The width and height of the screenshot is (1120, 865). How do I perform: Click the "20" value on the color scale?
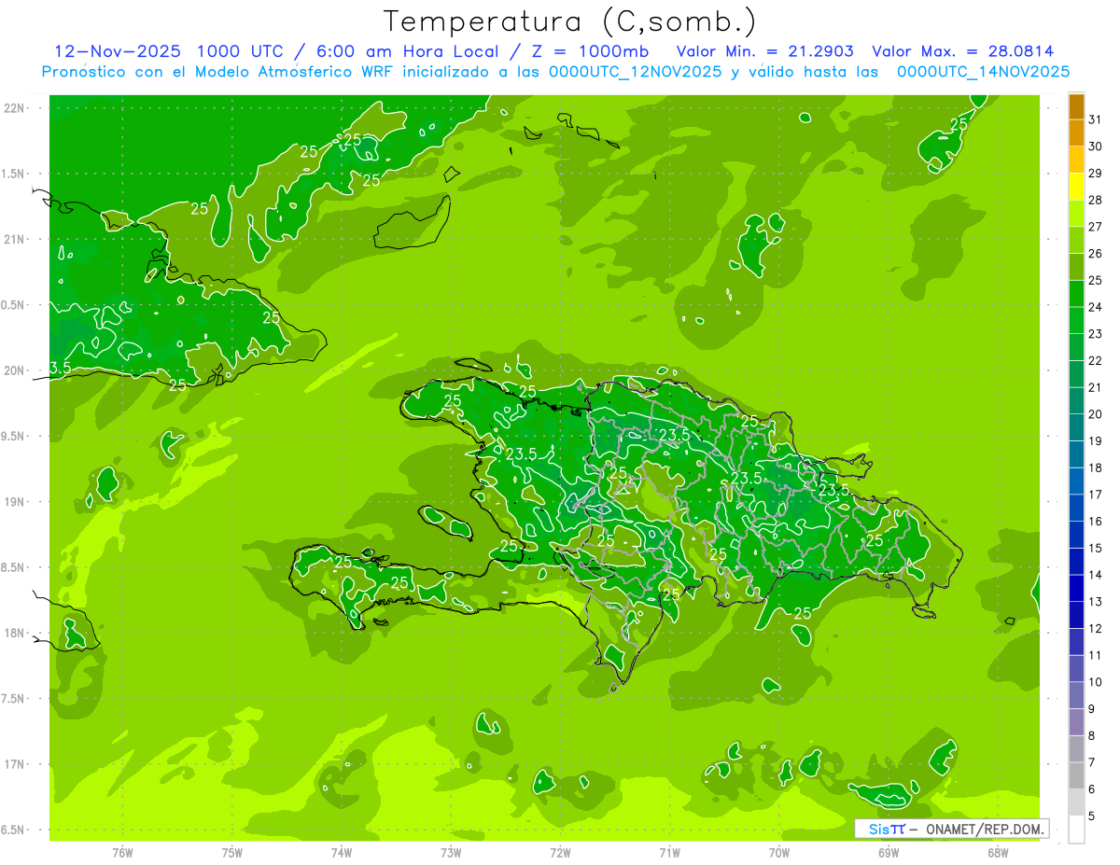pos(1095,414)
